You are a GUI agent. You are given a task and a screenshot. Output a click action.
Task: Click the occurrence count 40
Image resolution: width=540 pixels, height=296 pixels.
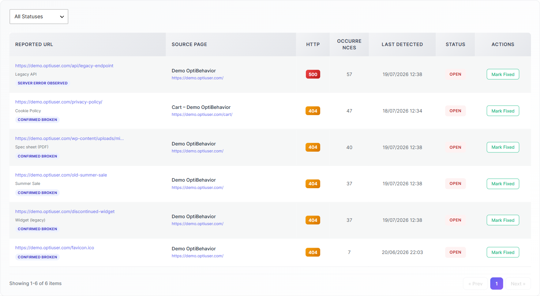[x=349, y=147]
